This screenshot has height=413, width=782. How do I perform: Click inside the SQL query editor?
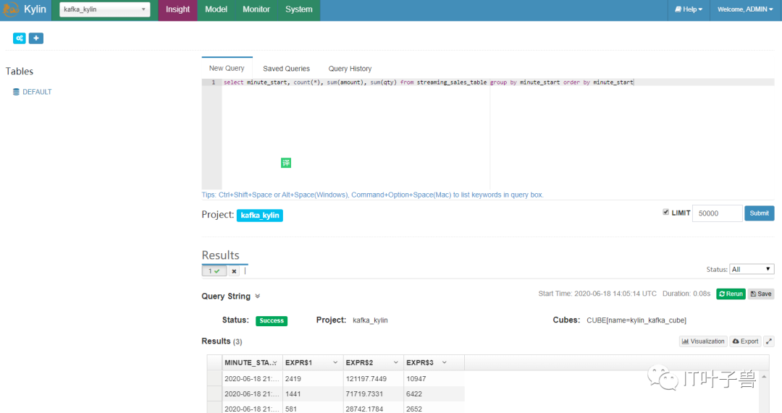click(497, 135)
